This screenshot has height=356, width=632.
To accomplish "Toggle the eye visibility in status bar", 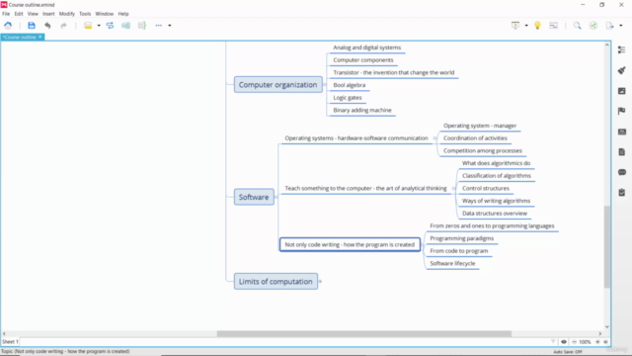I will point(564,341).
